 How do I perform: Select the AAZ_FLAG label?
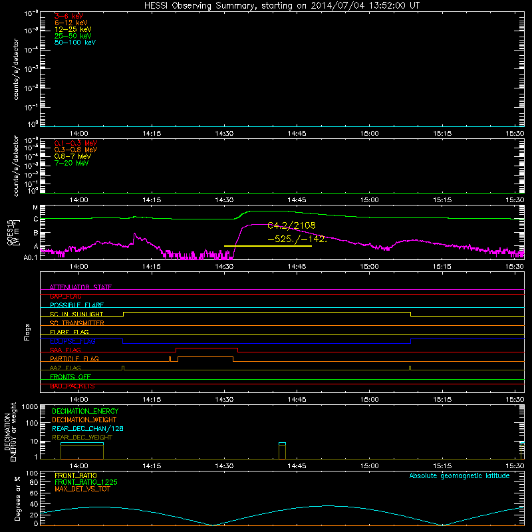(x=65, y=368)
